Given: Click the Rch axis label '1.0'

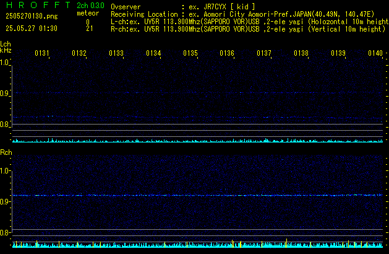Looking at the screenshot, I should coord(5,171).
